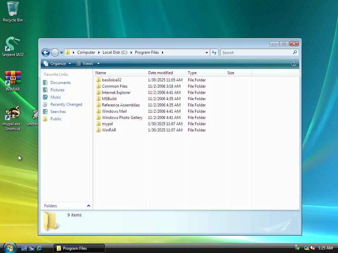Open the Views dropdown arrow
The image size is (338, 253).
point(98,64)
